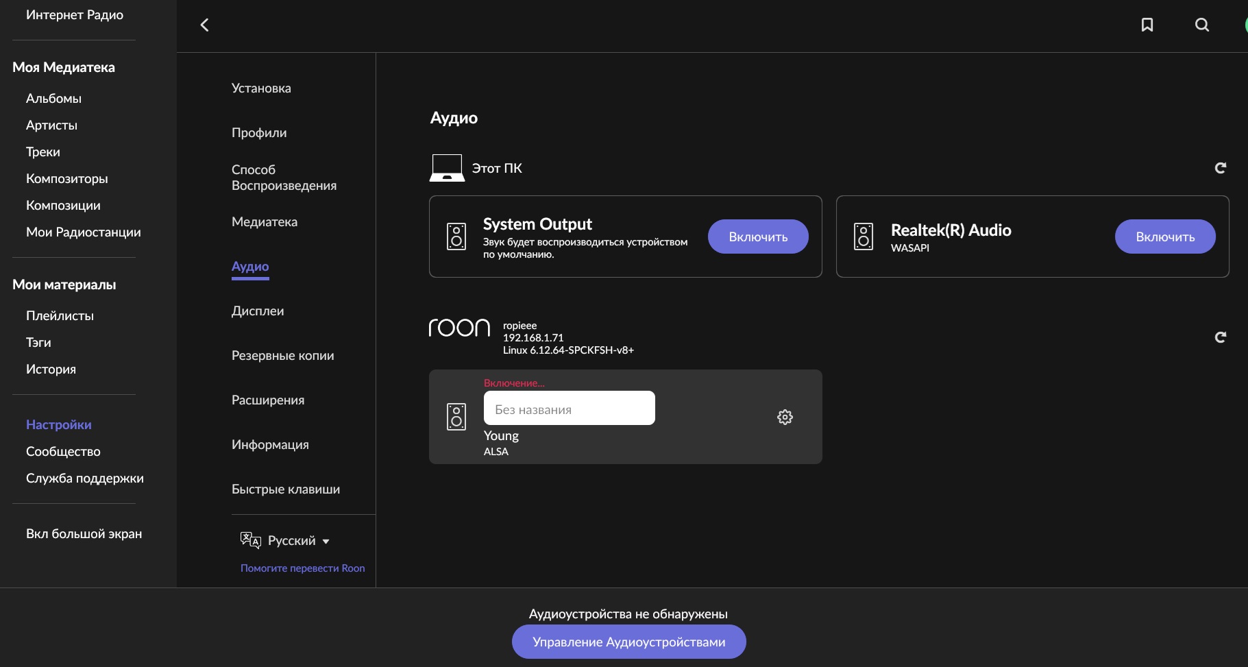Screen dimensions: 1248x667
Task: Open История in sidebar
Action: [51, 369]
